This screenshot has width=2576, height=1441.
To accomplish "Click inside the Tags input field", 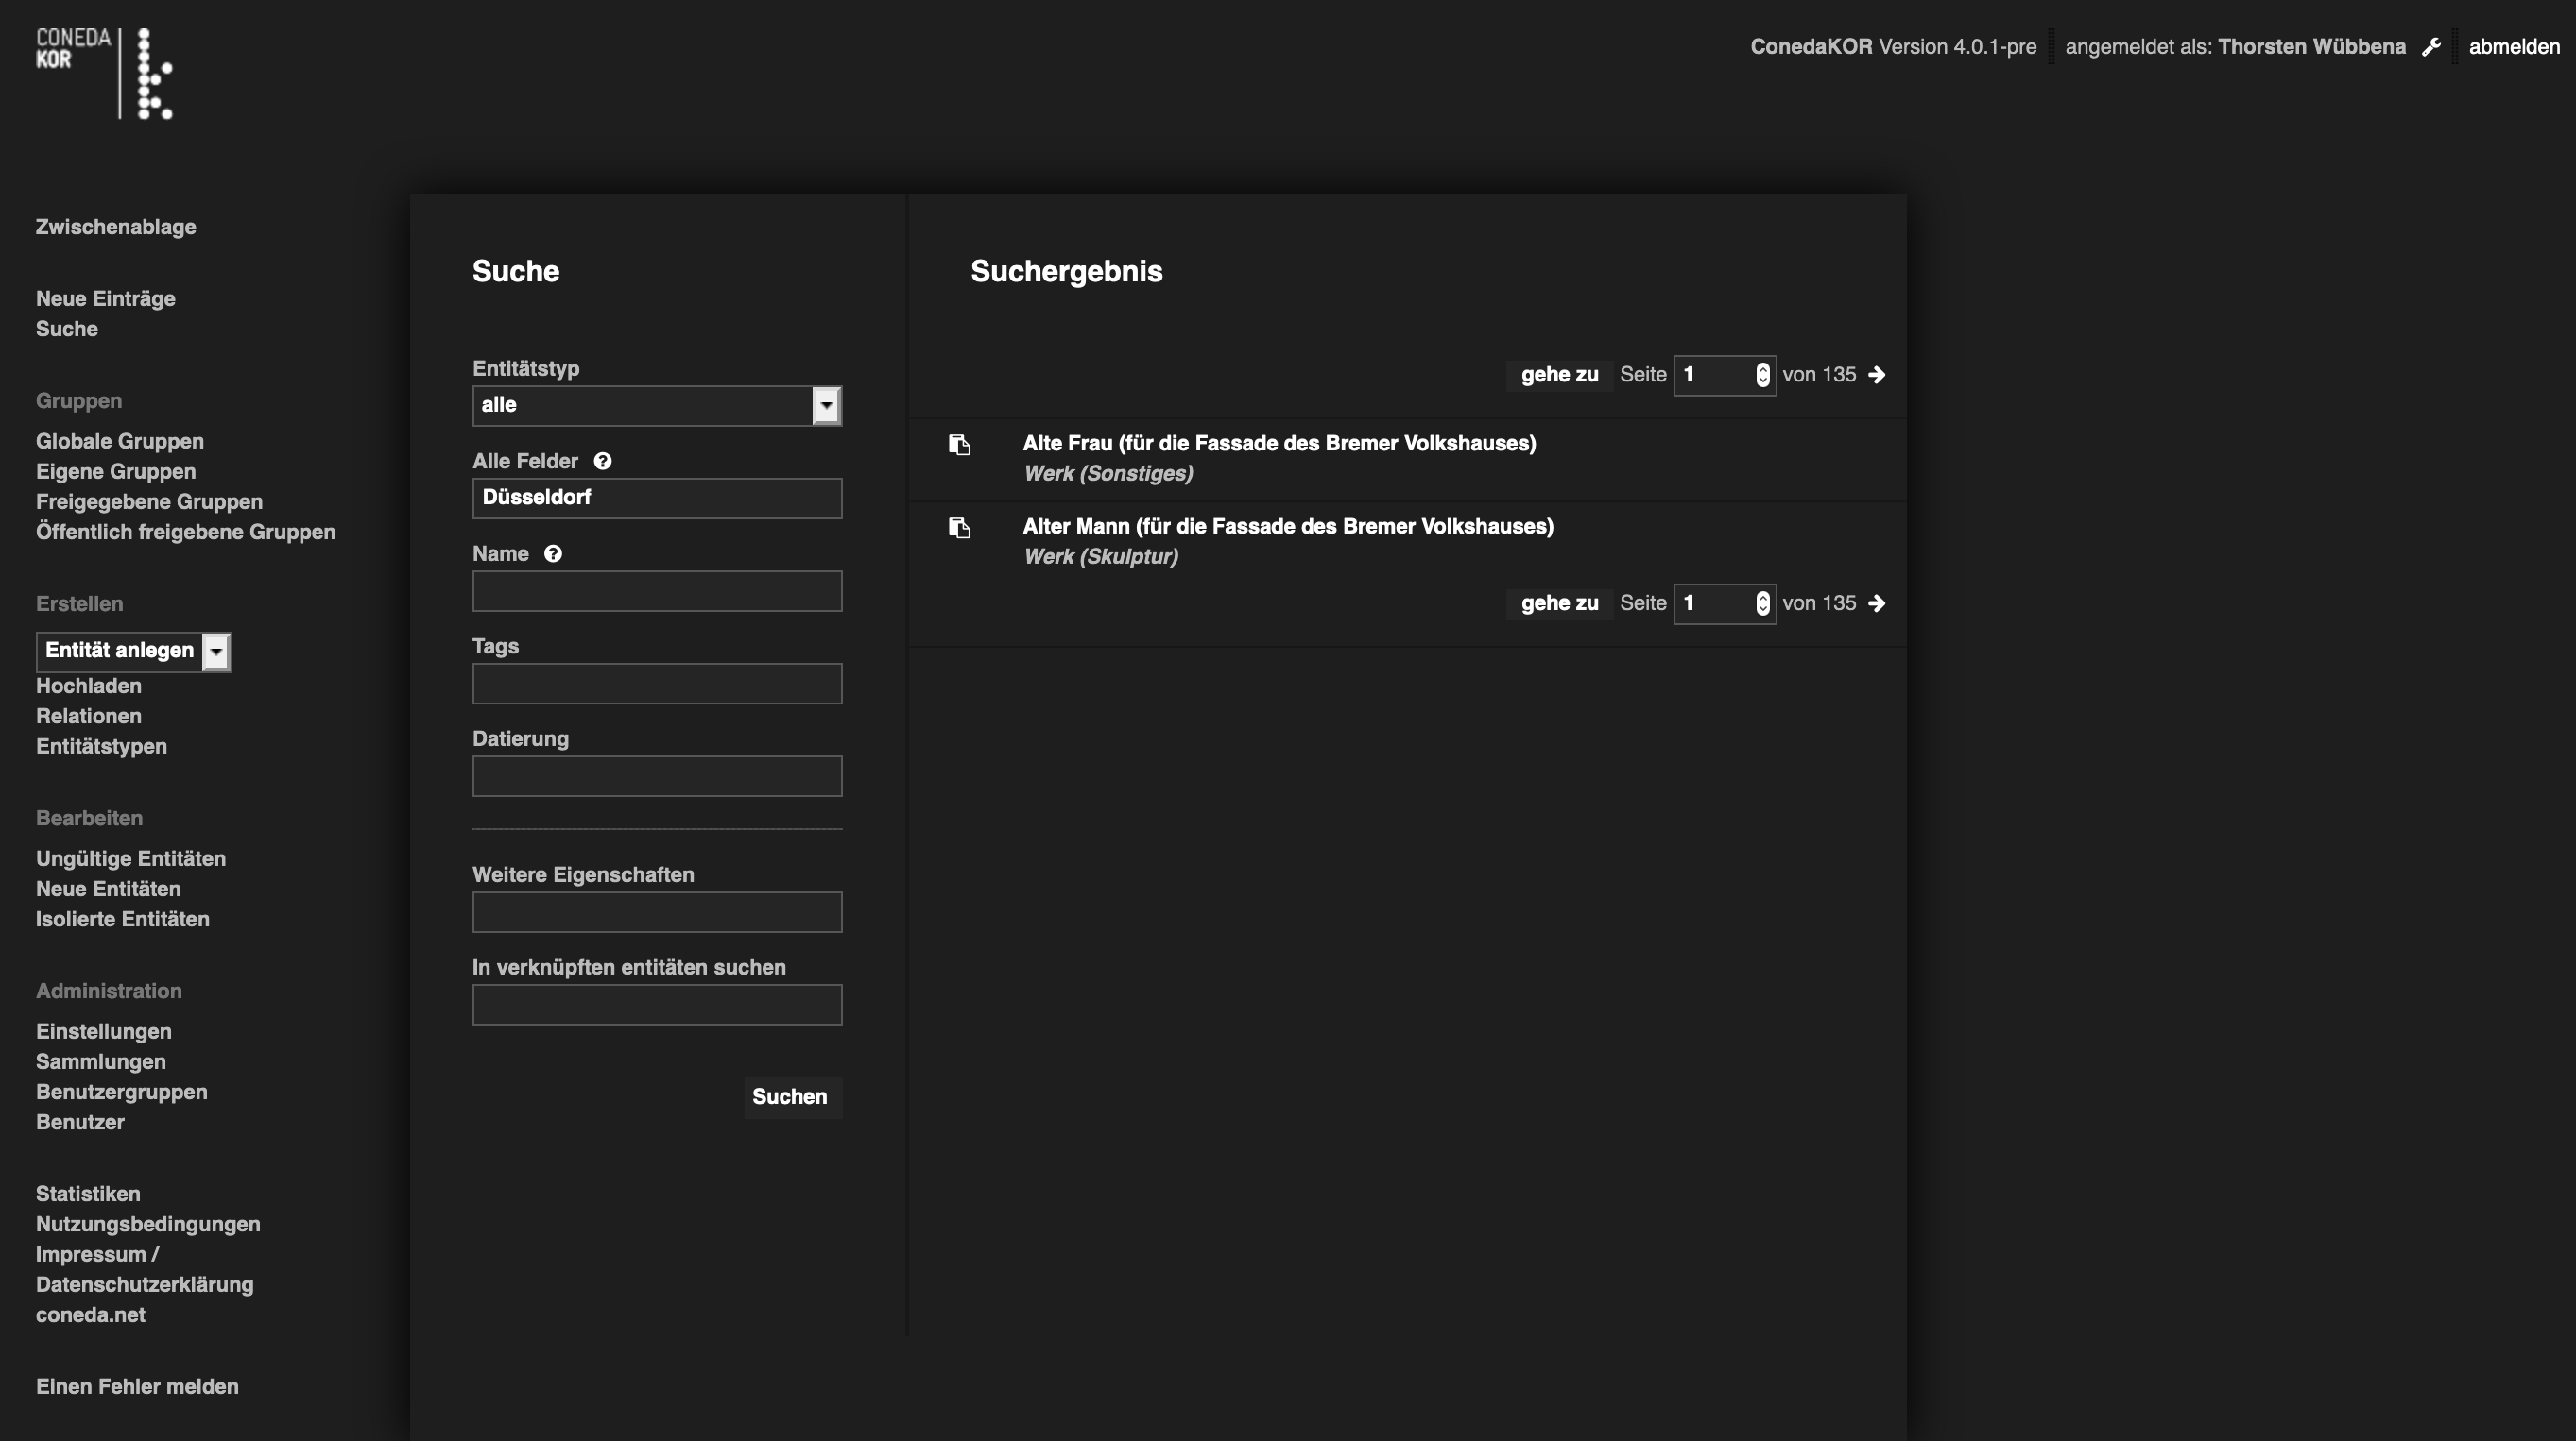I will [656, 684].
